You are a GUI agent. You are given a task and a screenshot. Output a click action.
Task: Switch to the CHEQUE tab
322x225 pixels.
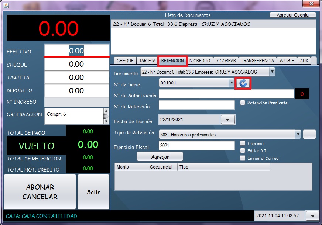pyautogui.click(x=125, y=61)
